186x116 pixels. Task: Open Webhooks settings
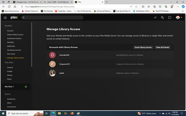click(11, 46)
